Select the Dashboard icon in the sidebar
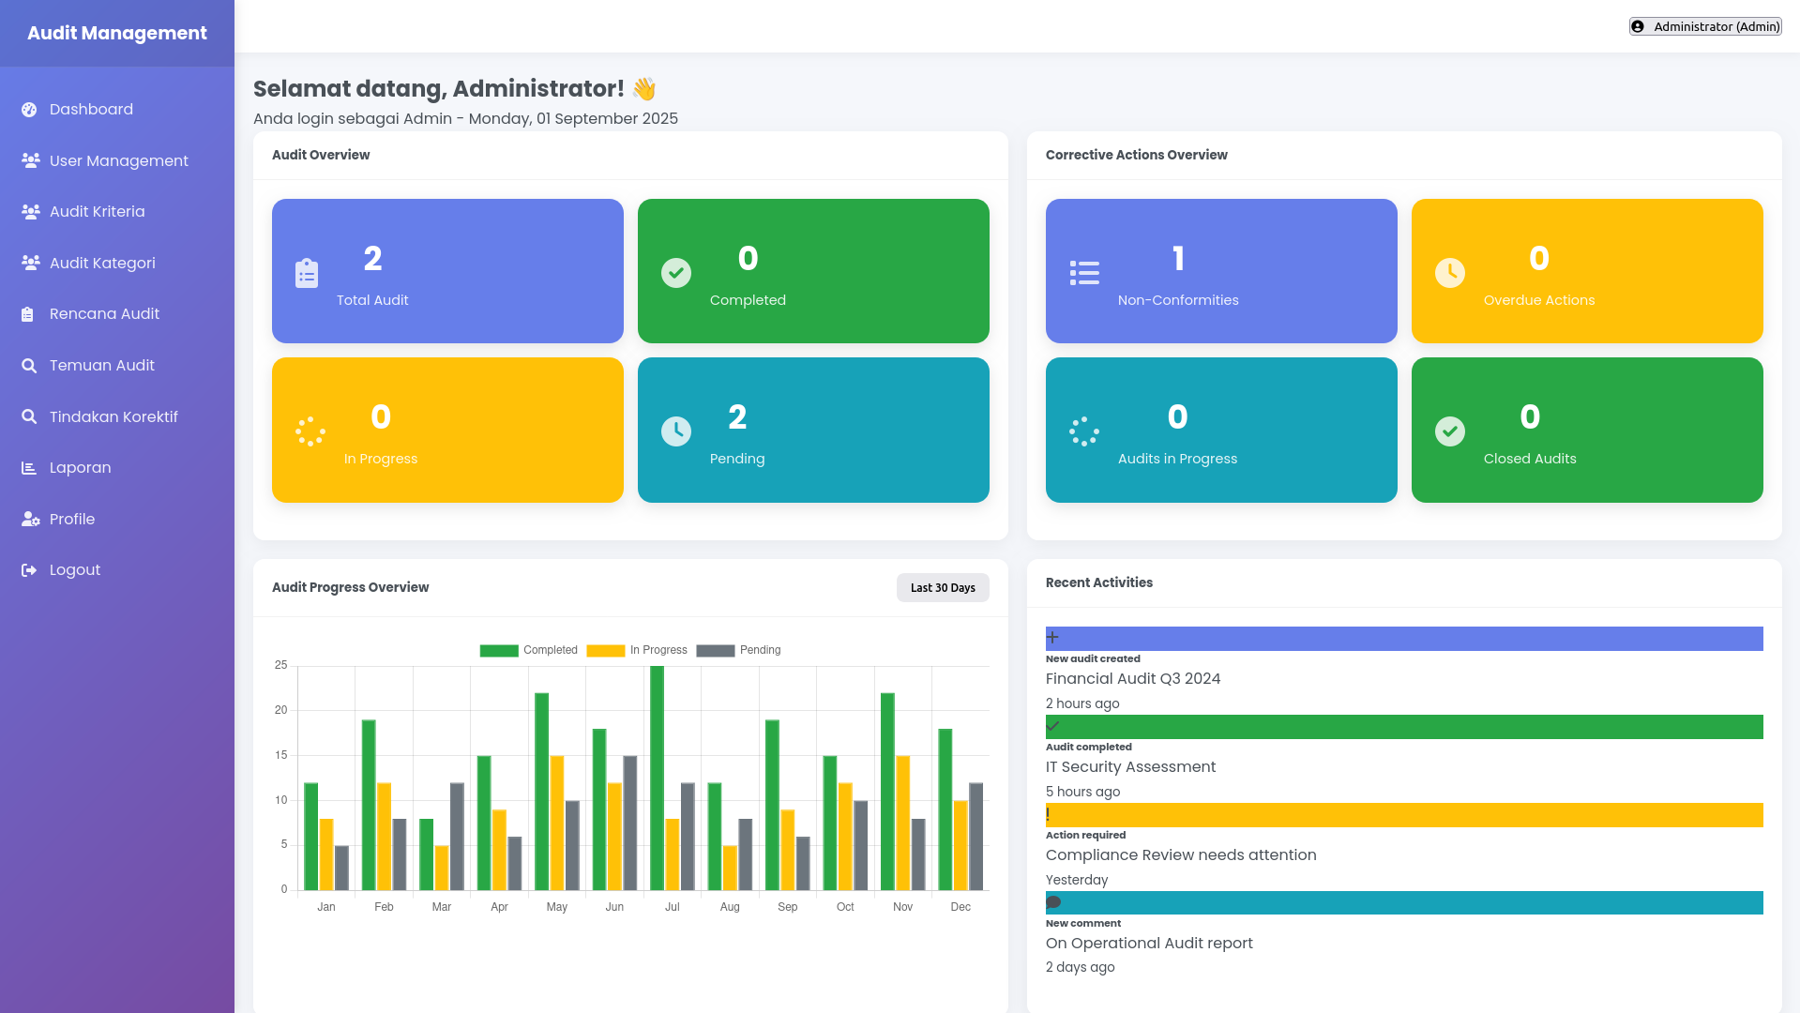This screenshot has height=1013, width=1800. coord(29,109)
